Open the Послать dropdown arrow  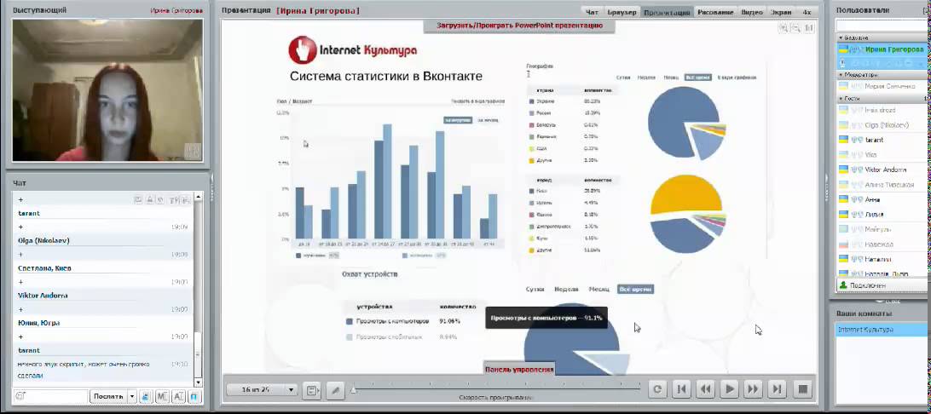[132, 396]
